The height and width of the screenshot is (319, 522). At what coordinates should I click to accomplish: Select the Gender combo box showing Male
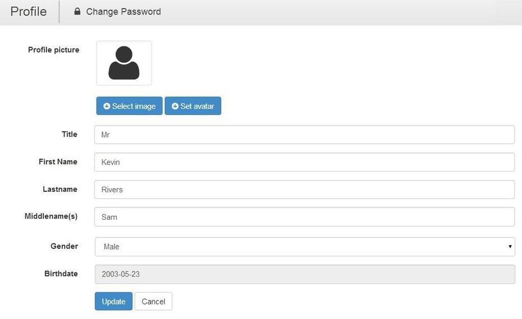pos(305,247)
